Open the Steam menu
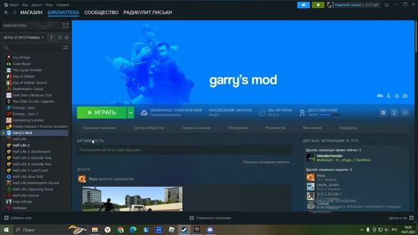Screen dimensions: 418x235 (x=12, y=5)
